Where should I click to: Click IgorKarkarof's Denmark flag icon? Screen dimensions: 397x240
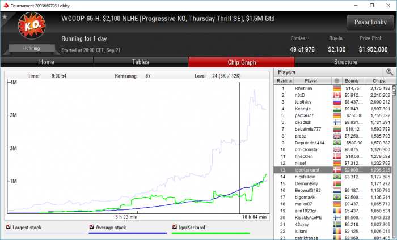click(x=337, y=170)
